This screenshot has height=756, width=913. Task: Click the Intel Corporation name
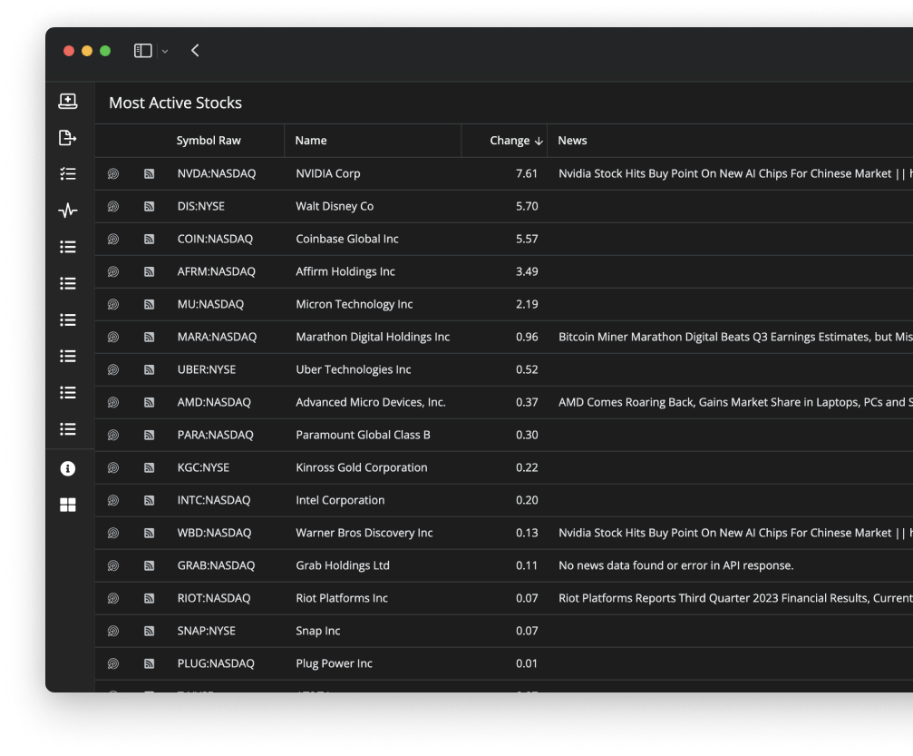click(340, 500)
